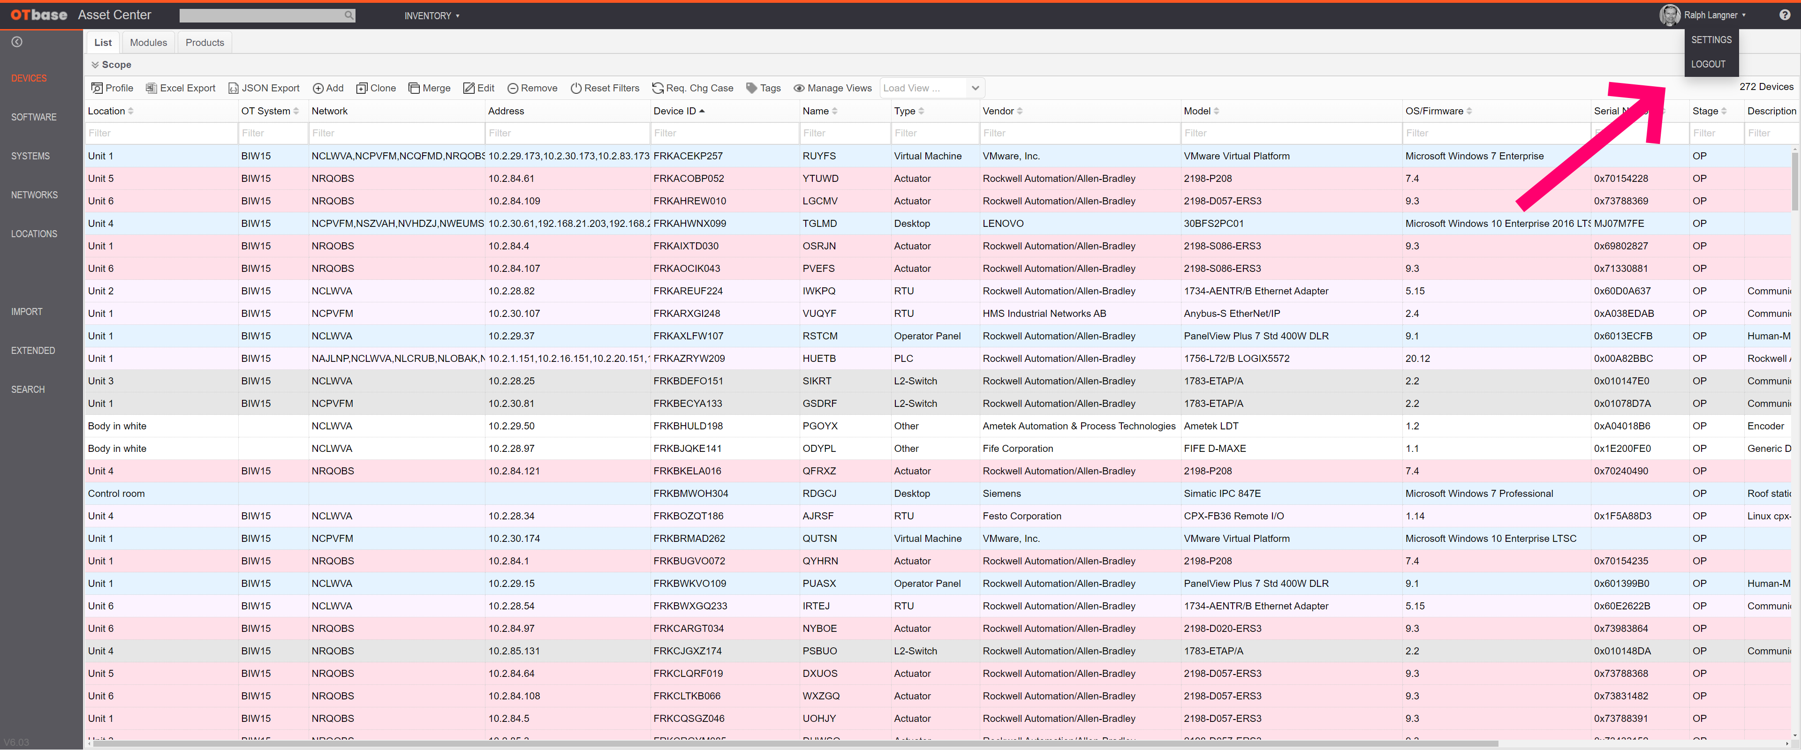Screen dimensions: 1801x750
Task: Go to SOFTWARE in sidebar
Action: tap(34, 118)
